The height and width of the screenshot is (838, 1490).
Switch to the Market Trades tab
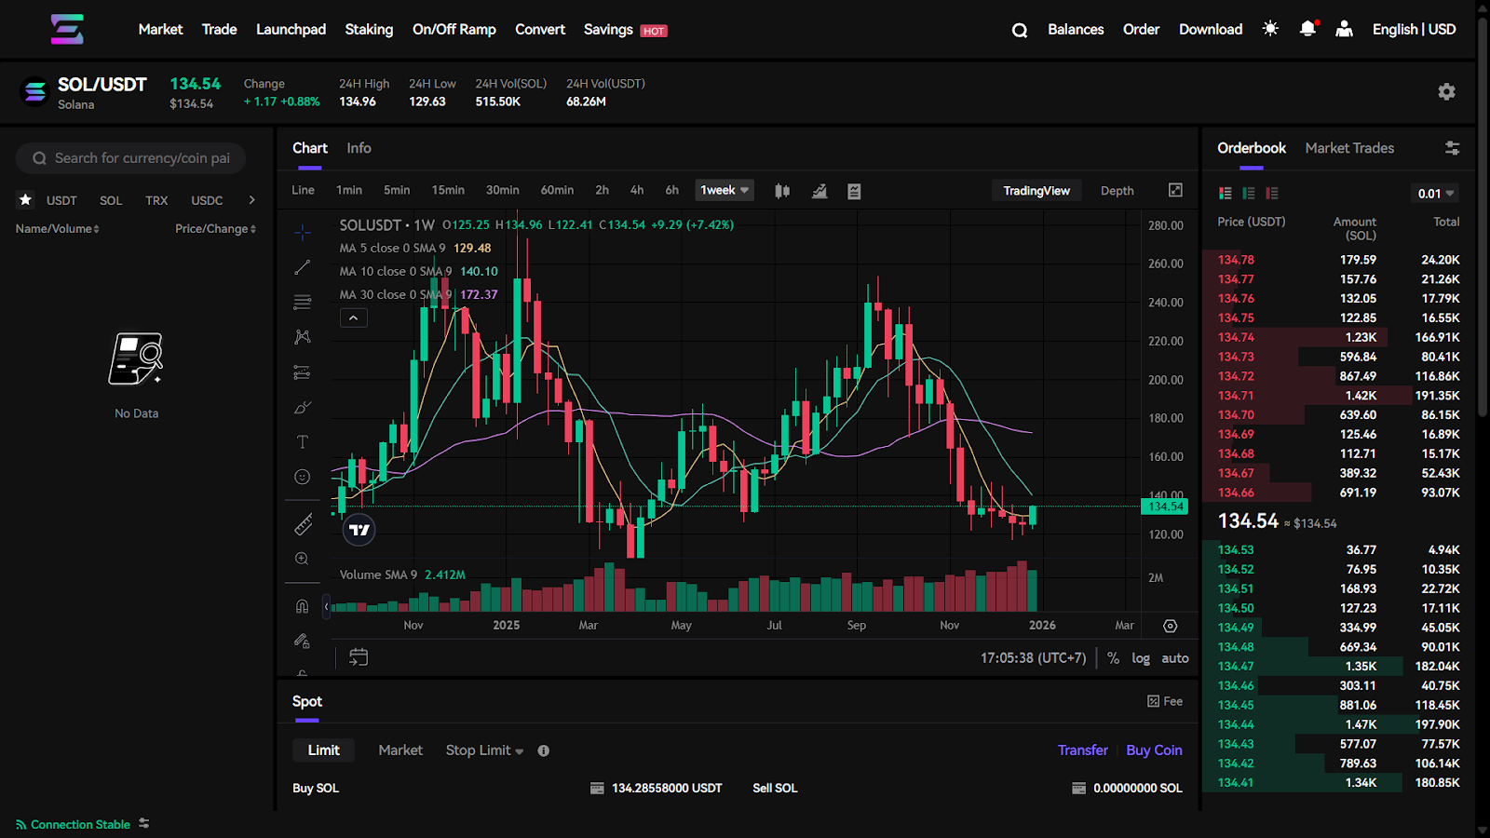click(x=1349, y=148)
